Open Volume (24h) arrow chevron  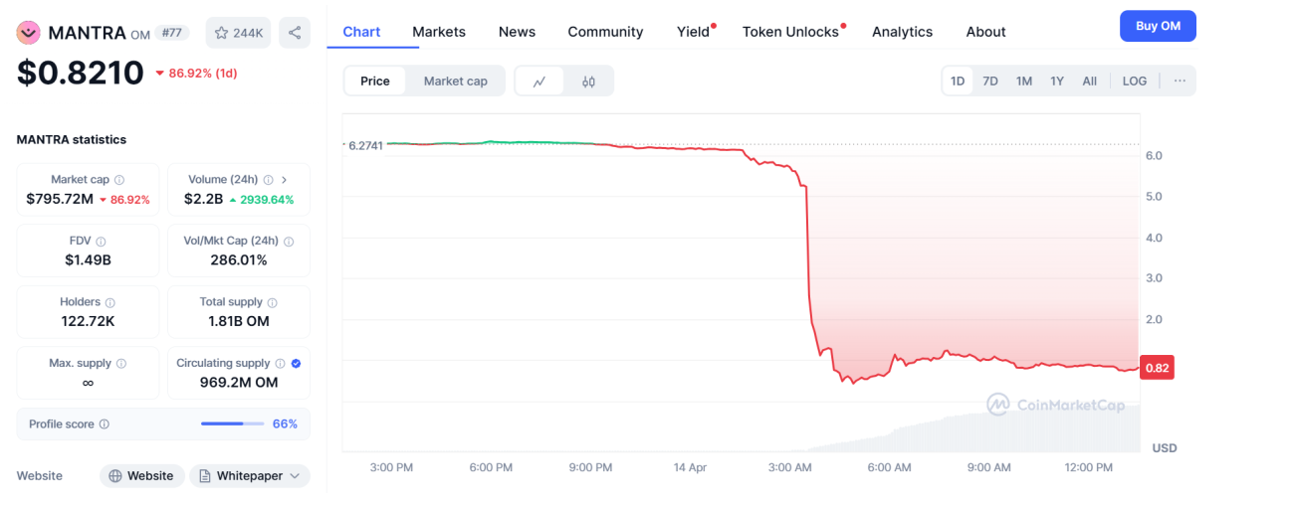[285, 180]
